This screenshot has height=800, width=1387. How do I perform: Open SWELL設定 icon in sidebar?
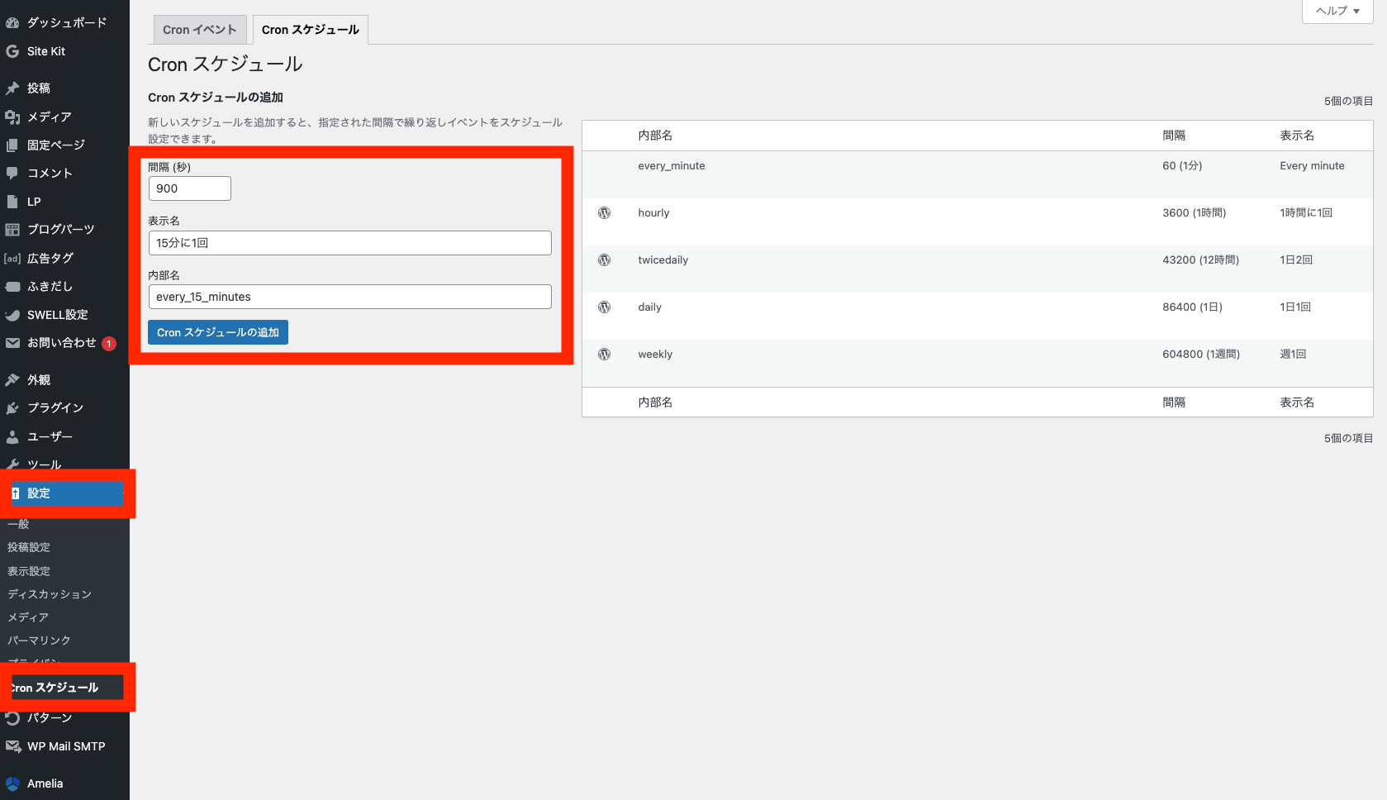(x=12, y=315)
